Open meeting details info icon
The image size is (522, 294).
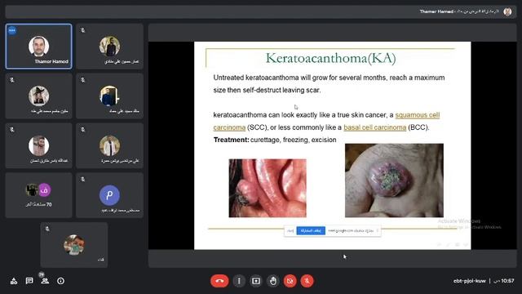60,281
